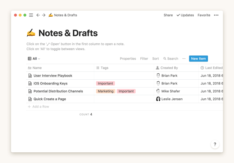This screenshot has height=163, width=234.
Task: Toggle Favorite for this page
Action: click(x=204, y=15)
